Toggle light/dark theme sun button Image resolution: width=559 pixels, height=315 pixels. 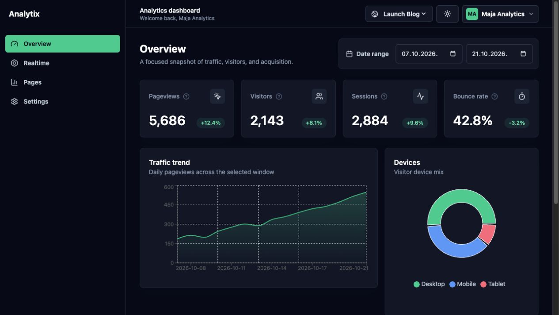tap(447, 14)
